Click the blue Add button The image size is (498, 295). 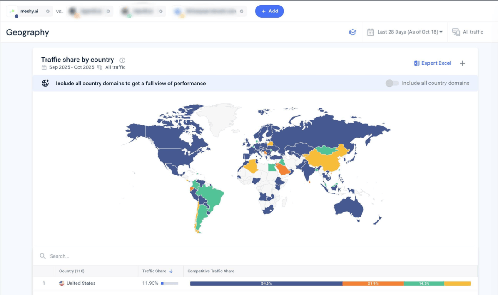(269, 11)
